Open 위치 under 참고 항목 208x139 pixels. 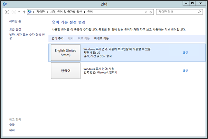(x=12, y=130)
